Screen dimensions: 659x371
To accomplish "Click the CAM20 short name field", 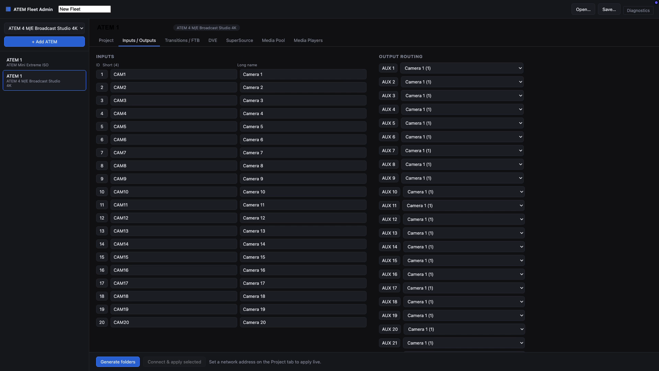I will [x=173, y=322].
